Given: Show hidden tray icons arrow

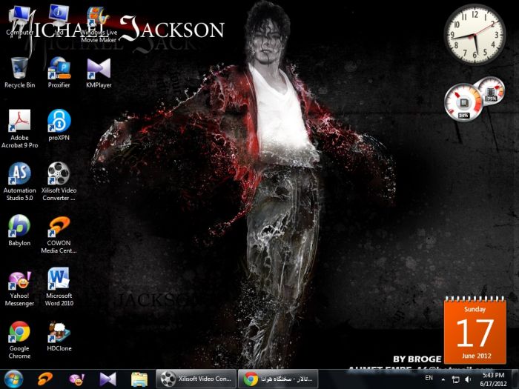Looking at the screenshot, I should (443, 379).
